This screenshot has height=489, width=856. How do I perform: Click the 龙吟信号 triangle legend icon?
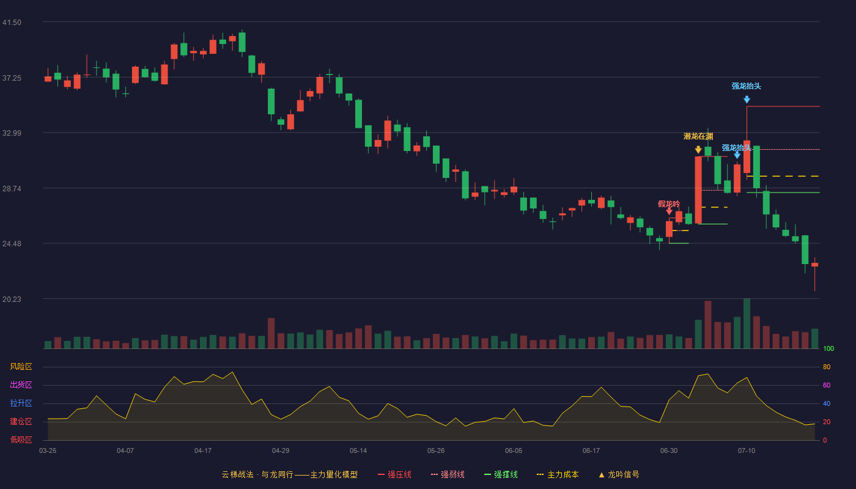[602, 474]
